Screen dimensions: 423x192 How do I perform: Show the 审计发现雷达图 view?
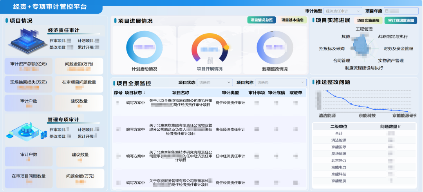(401, 20)
